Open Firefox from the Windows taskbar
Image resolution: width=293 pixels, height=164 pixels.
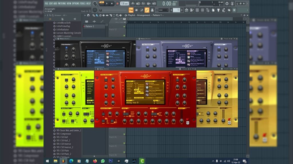[95, 161]
